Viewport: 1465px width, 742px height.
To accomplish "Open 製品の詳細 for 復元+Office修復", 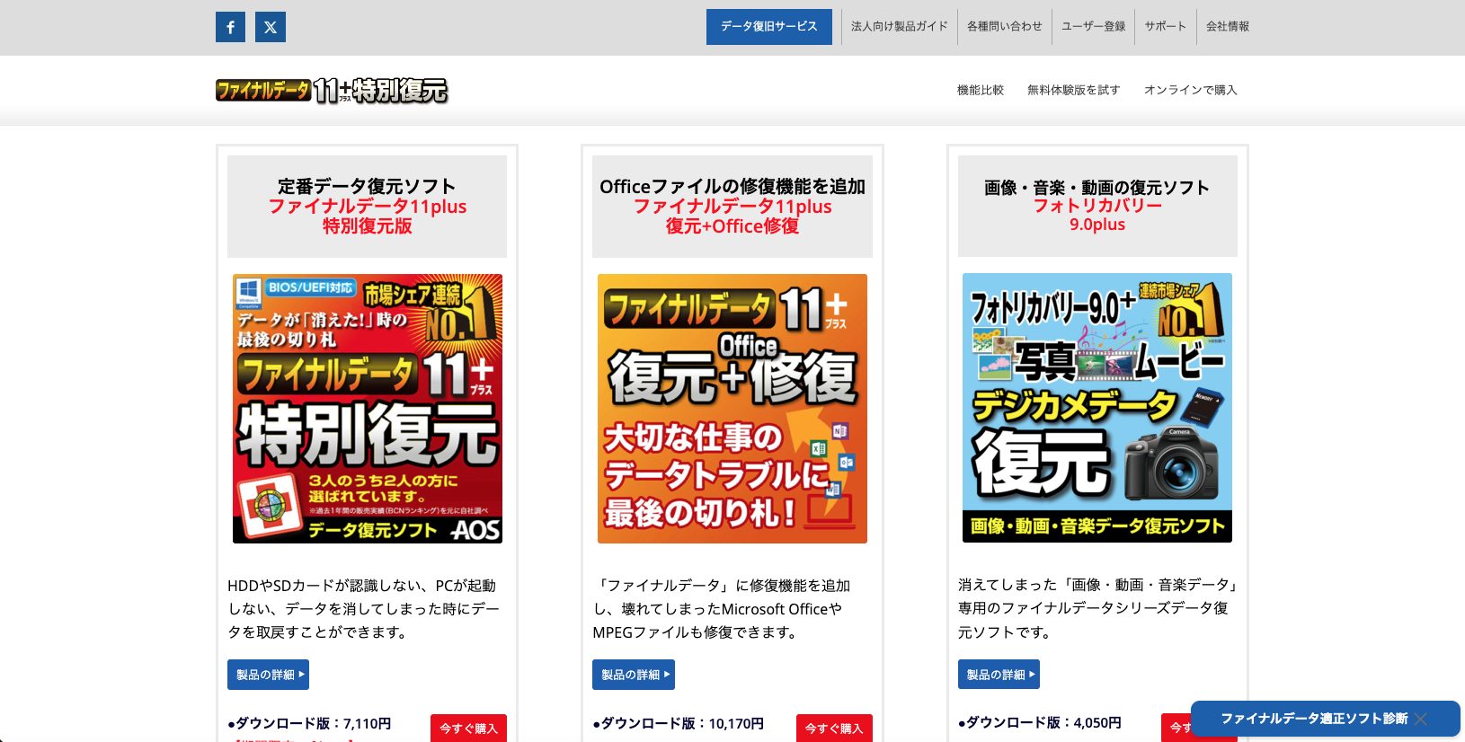I will coord(634,675).
